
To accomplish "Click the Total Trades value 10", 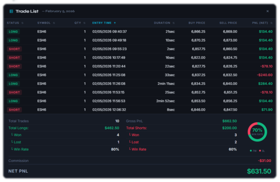I will (x=117, y=121).
